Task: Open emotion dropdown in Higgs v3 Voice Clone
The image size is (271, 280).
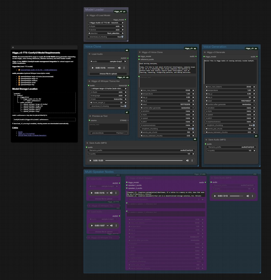Action: [x=167, y=111]
